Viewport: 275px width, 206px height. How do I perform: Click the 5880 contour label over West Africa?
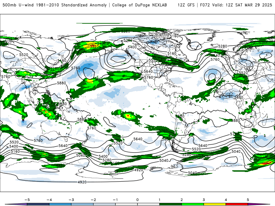tap(239, 98)
